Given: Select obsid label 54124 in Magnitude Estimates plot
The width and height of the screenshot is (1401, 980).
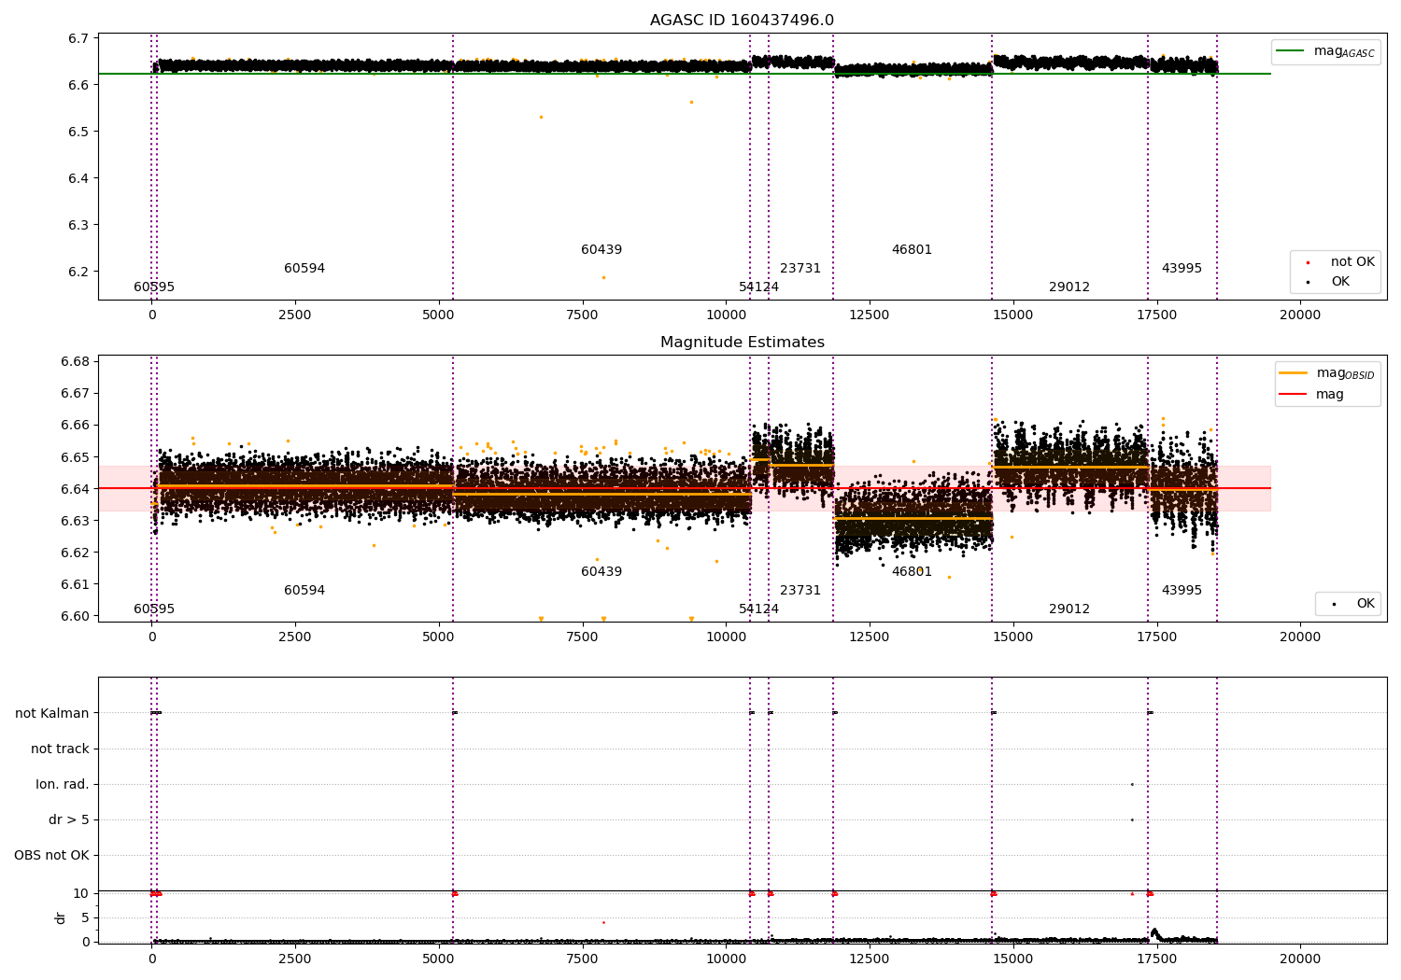Looking at the screenshot, I should tap(758, 609).
